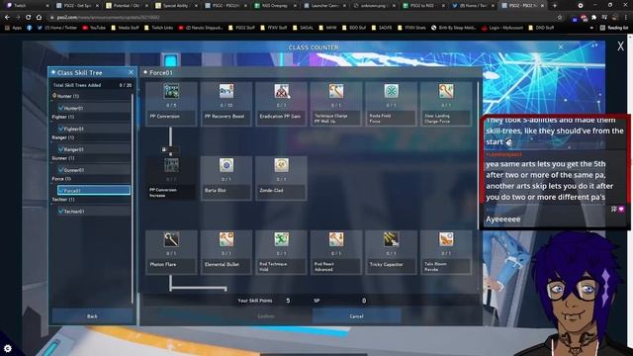The width and height of the screenshot is (633, 356).
Task: Open a new browser tab
Action: click(x=555, y=6)
